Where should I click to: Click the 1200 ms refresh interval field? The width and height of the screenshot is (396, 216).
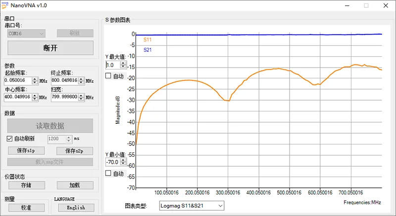(57, 139)
